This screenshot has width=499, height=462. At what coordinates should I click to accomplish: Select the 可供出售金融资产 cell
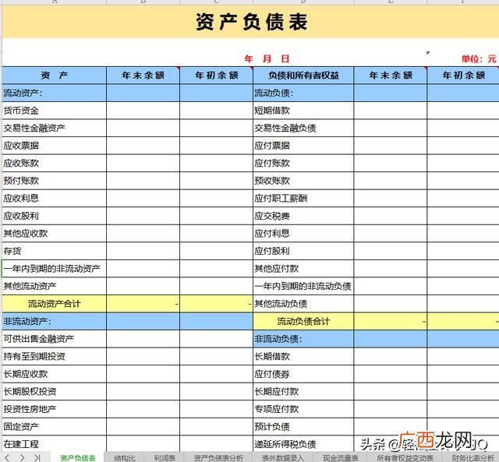[x=54, y=339]
